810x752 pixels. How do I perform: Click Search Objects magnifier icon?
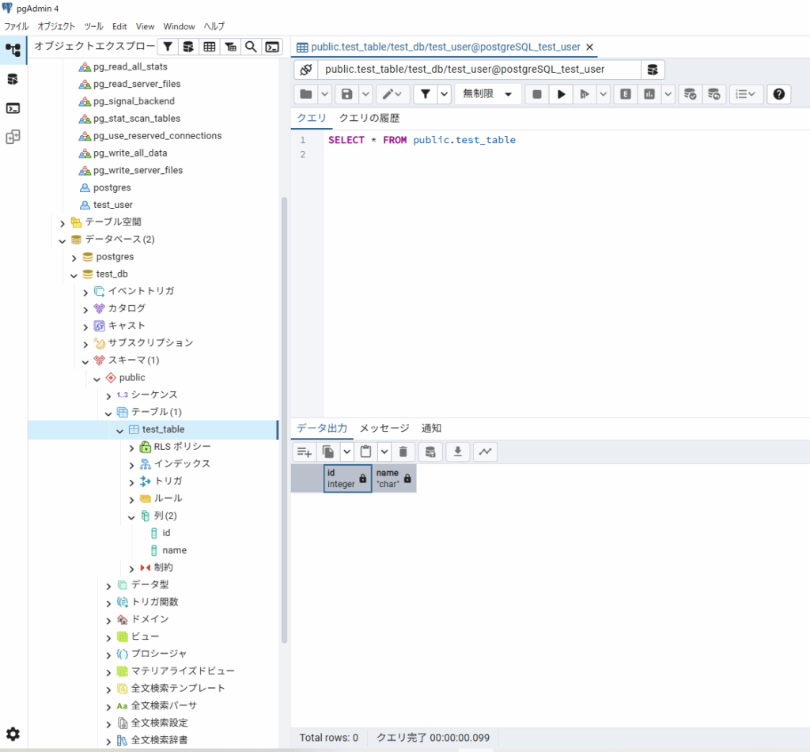(x=251, y=47)
